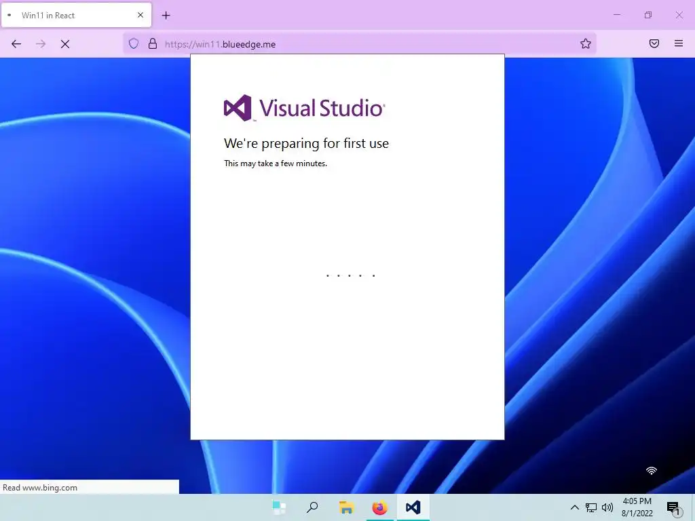Image resolution: width=695 pixels, height=521 pixels.
Task: Close the Win11 in React tab
Action: point(140,15)
